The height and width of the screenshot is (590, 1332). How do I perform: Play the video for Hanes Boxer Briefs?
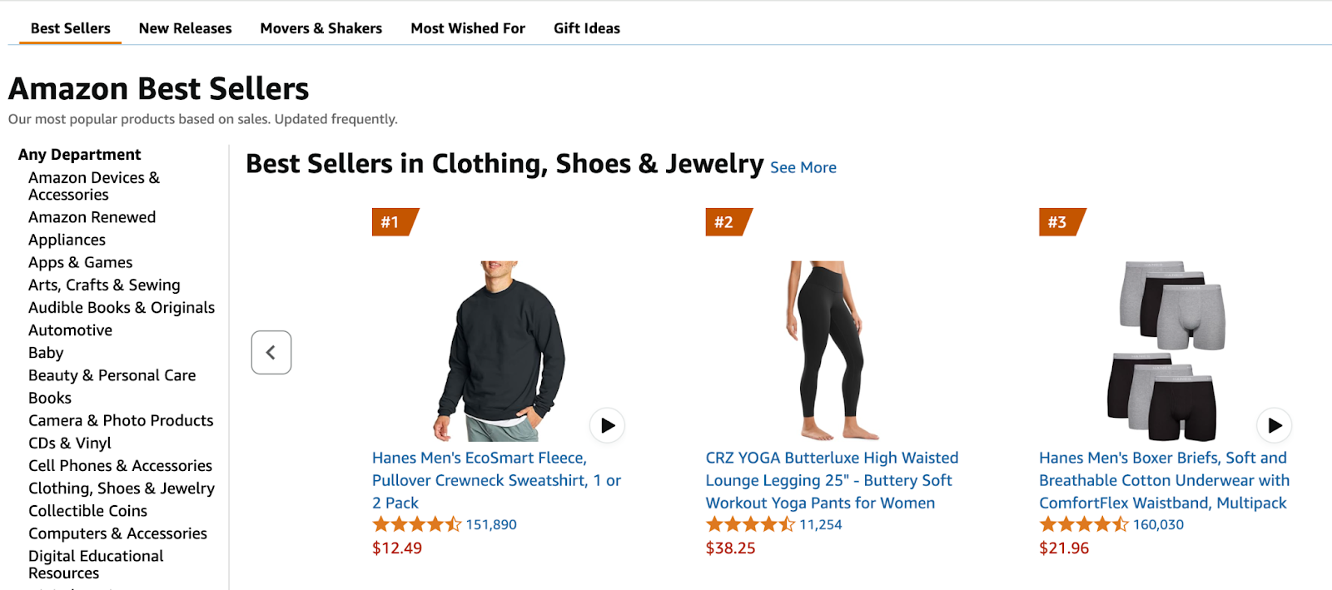tap(1274, 426)
